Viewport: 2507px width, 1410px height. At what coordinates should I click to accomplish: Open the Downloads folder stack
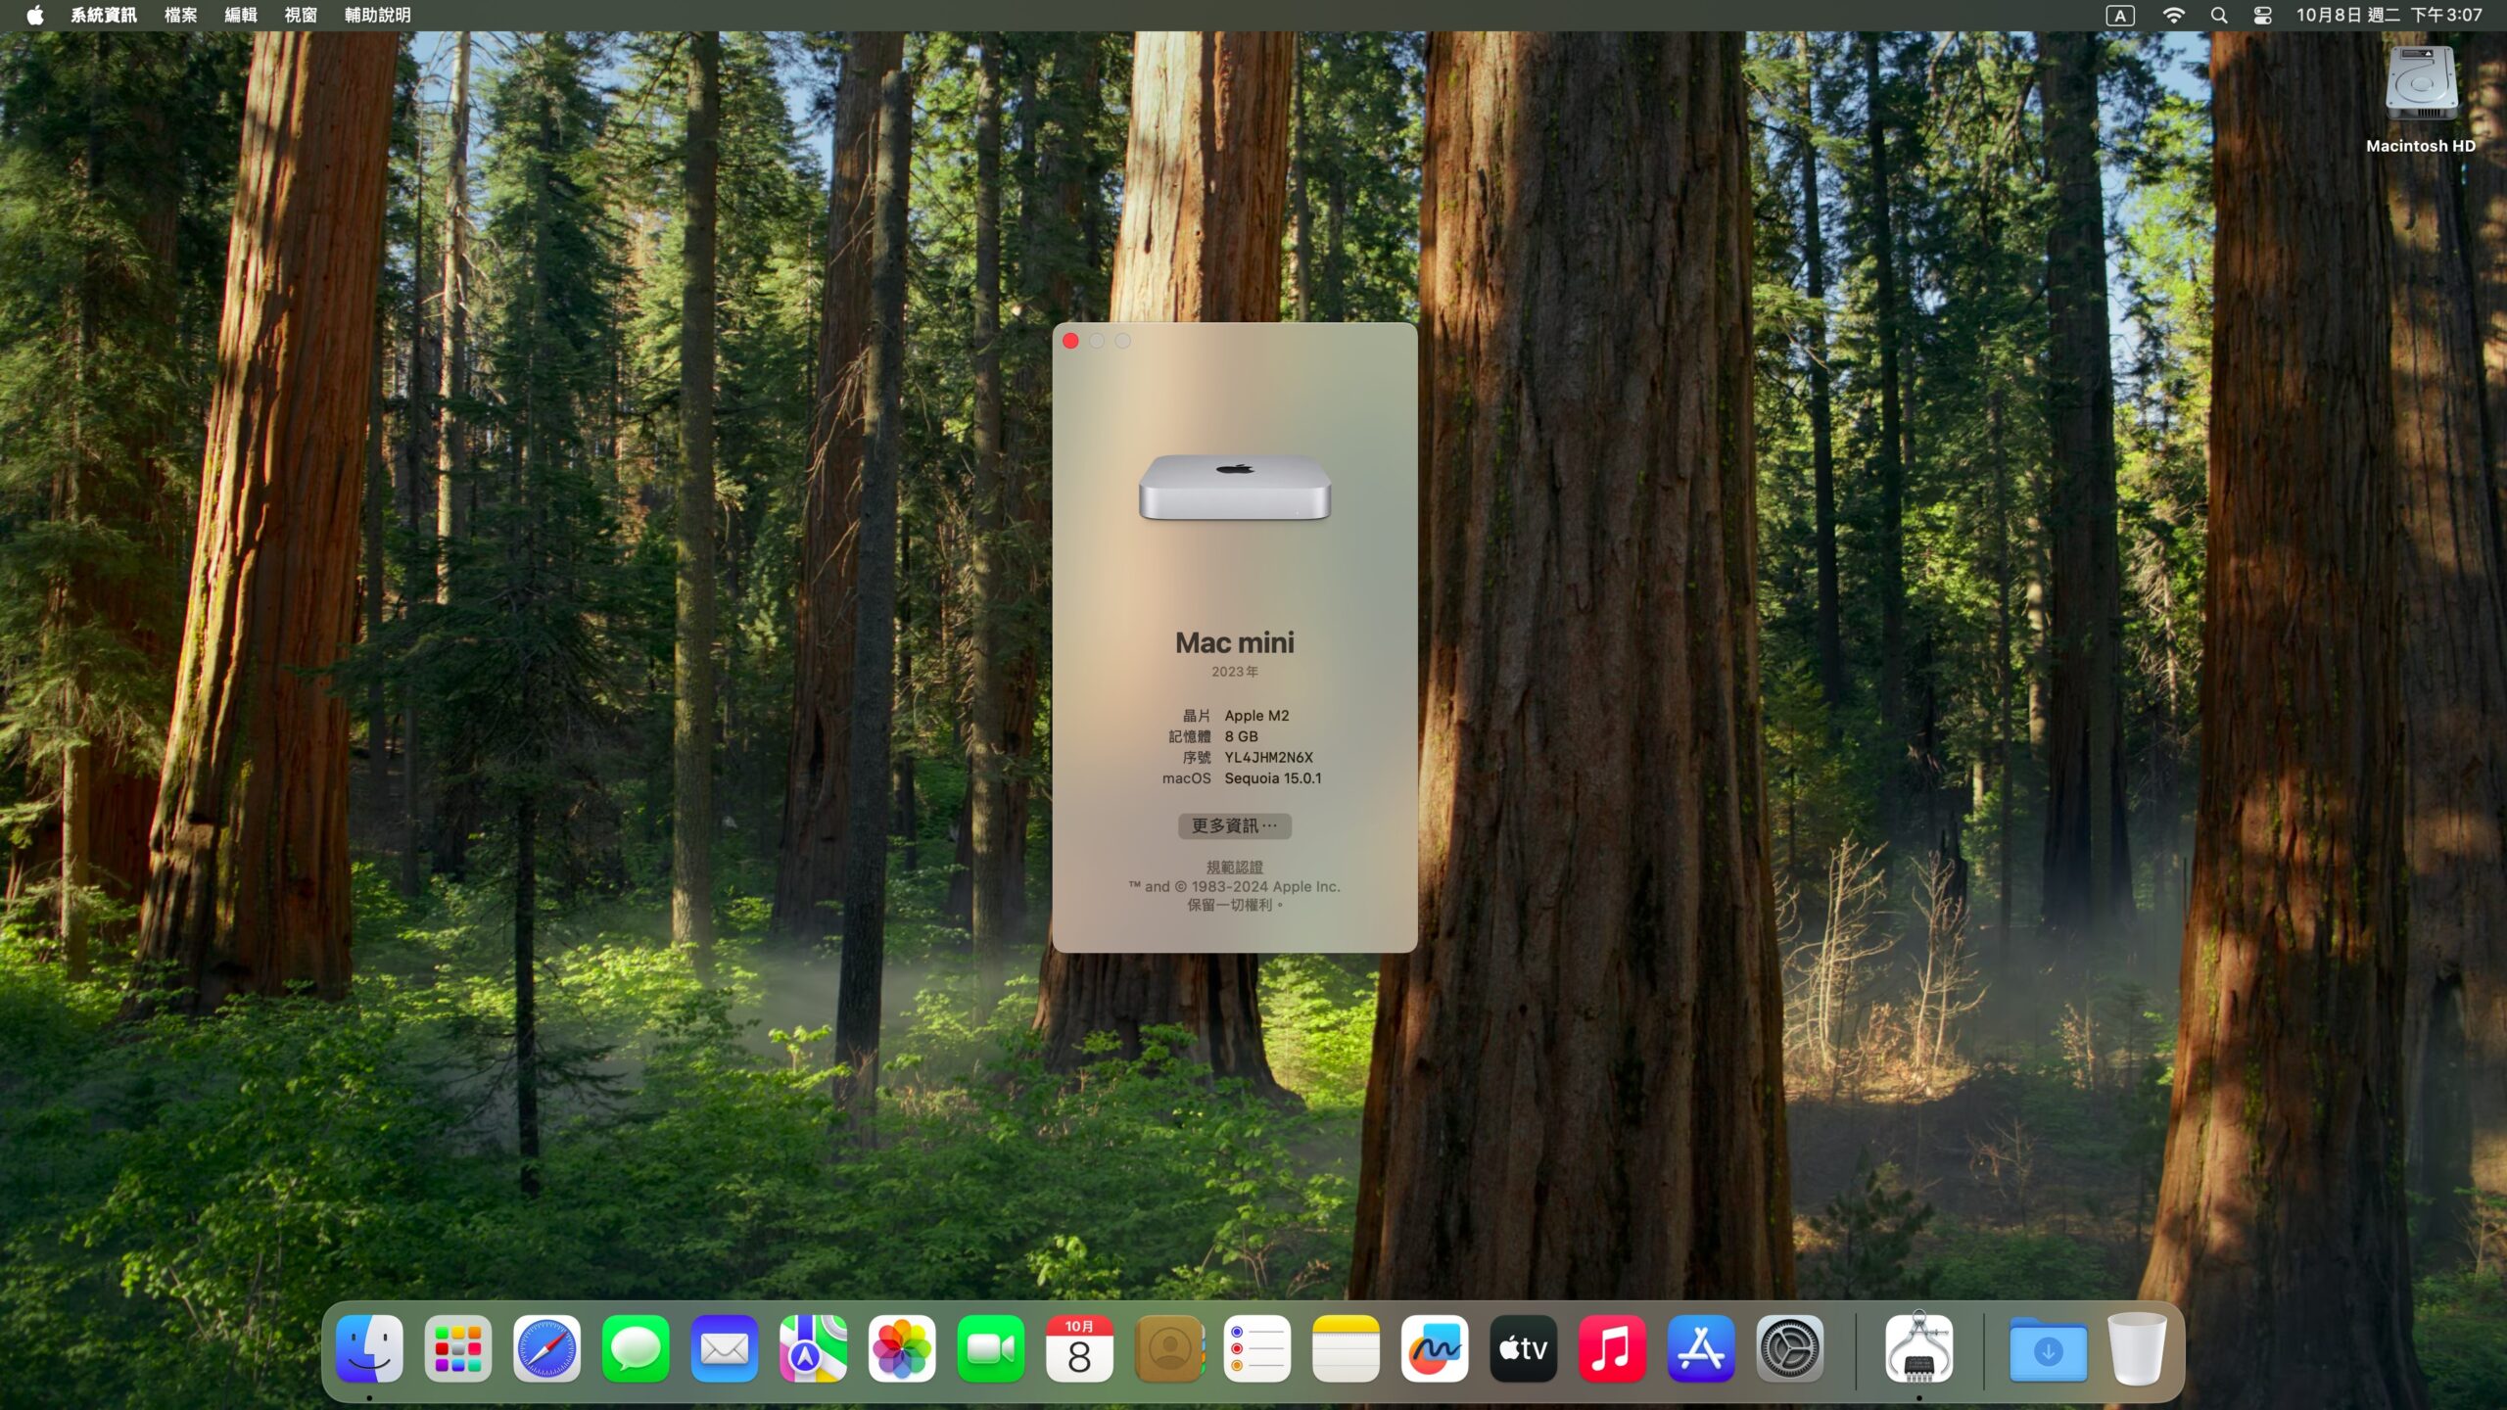tap(2048, 1349)
